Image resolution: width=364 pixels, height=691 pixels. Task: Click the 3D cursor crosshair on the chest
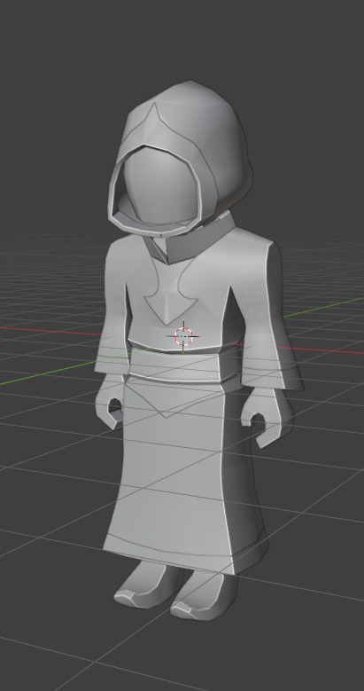point(183,336)
